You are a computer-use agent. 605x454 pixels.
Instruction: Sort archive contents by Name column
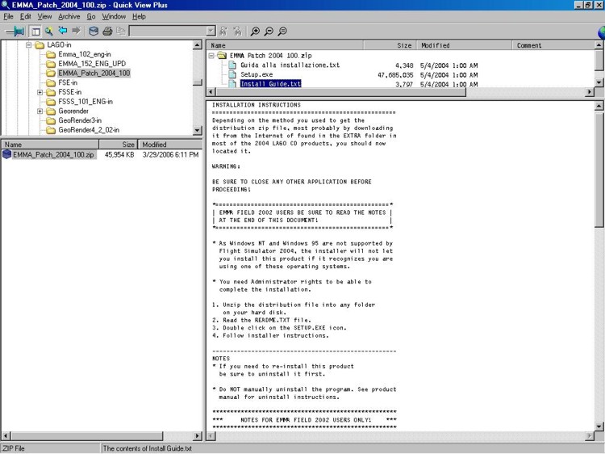285,45
